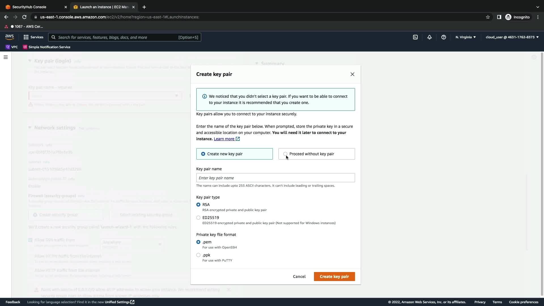Screen dimensions: 544x306
Task: Choose ED25519 key pair type
Action: (x=198, y=218)
